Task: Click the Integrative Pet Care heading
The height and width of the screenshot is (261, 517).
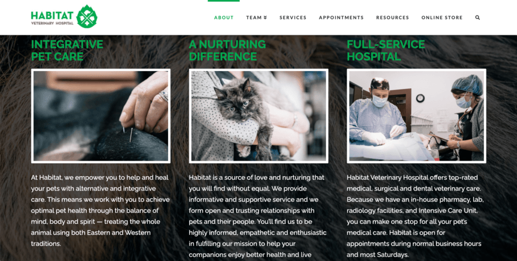Action: 67,50
